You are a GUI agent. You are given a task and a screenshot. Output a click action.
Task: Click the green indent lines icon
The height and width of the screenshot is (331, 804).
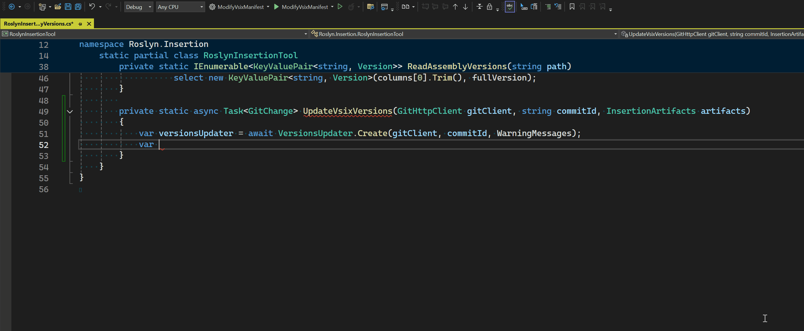coord(548,7)
